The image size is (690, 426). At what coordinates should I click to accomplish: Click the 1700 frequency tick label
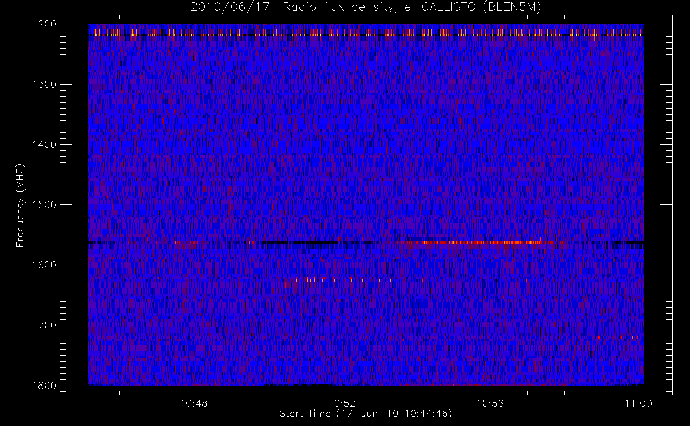point(44,325)
